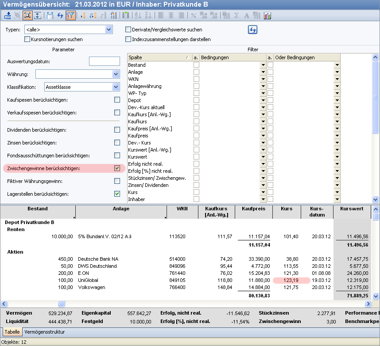
Task: Click the percent format toolbar icon
Action: (193, 15)
